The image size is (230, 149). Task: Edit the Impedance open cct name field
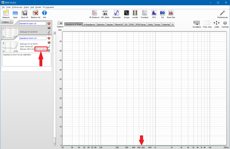(32, 23)
